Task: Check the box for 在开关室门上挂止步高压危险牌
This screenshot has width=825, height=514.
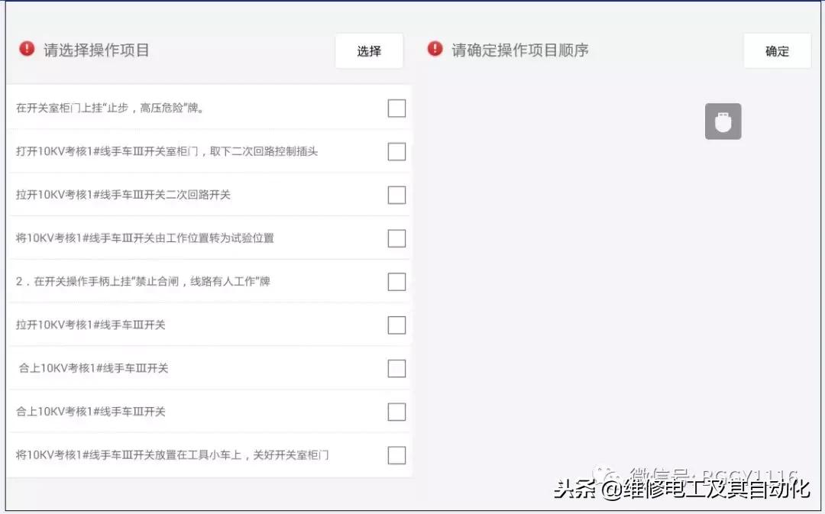Action: pyautogui.click(x=396, y=108)
